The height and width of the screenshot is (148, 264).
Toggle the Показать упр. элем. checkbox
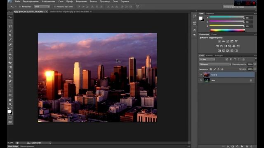[x=54, y=7]
